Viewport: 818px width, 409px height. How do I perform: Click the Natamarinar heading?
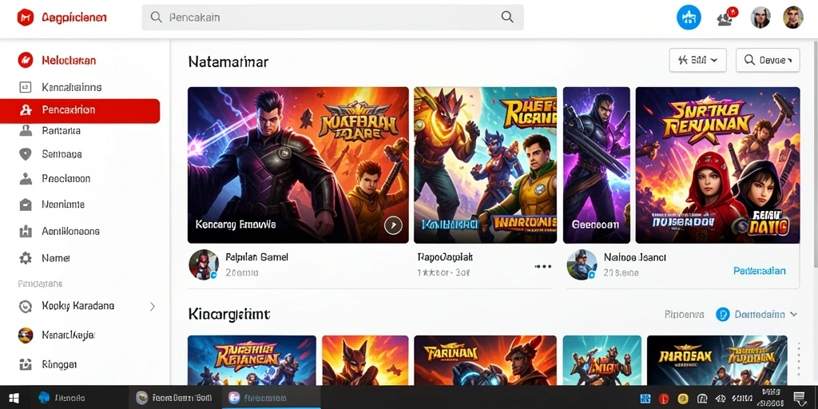228,62
